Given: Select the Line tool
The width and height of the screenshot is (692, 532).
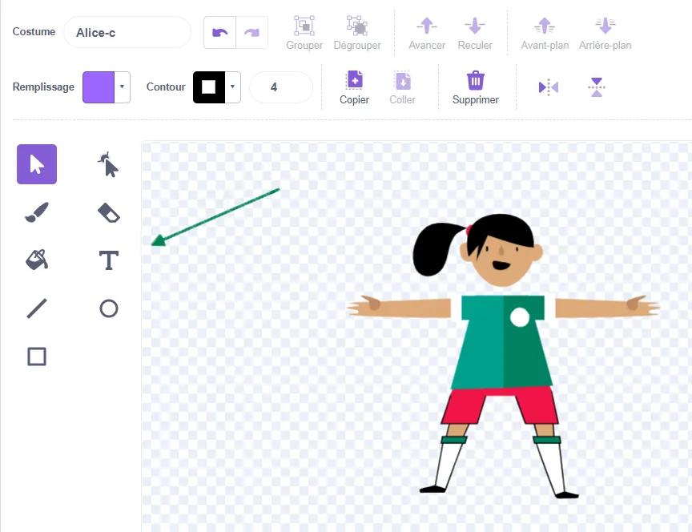Looking at the screenshot, I should (x=37, y=308).
